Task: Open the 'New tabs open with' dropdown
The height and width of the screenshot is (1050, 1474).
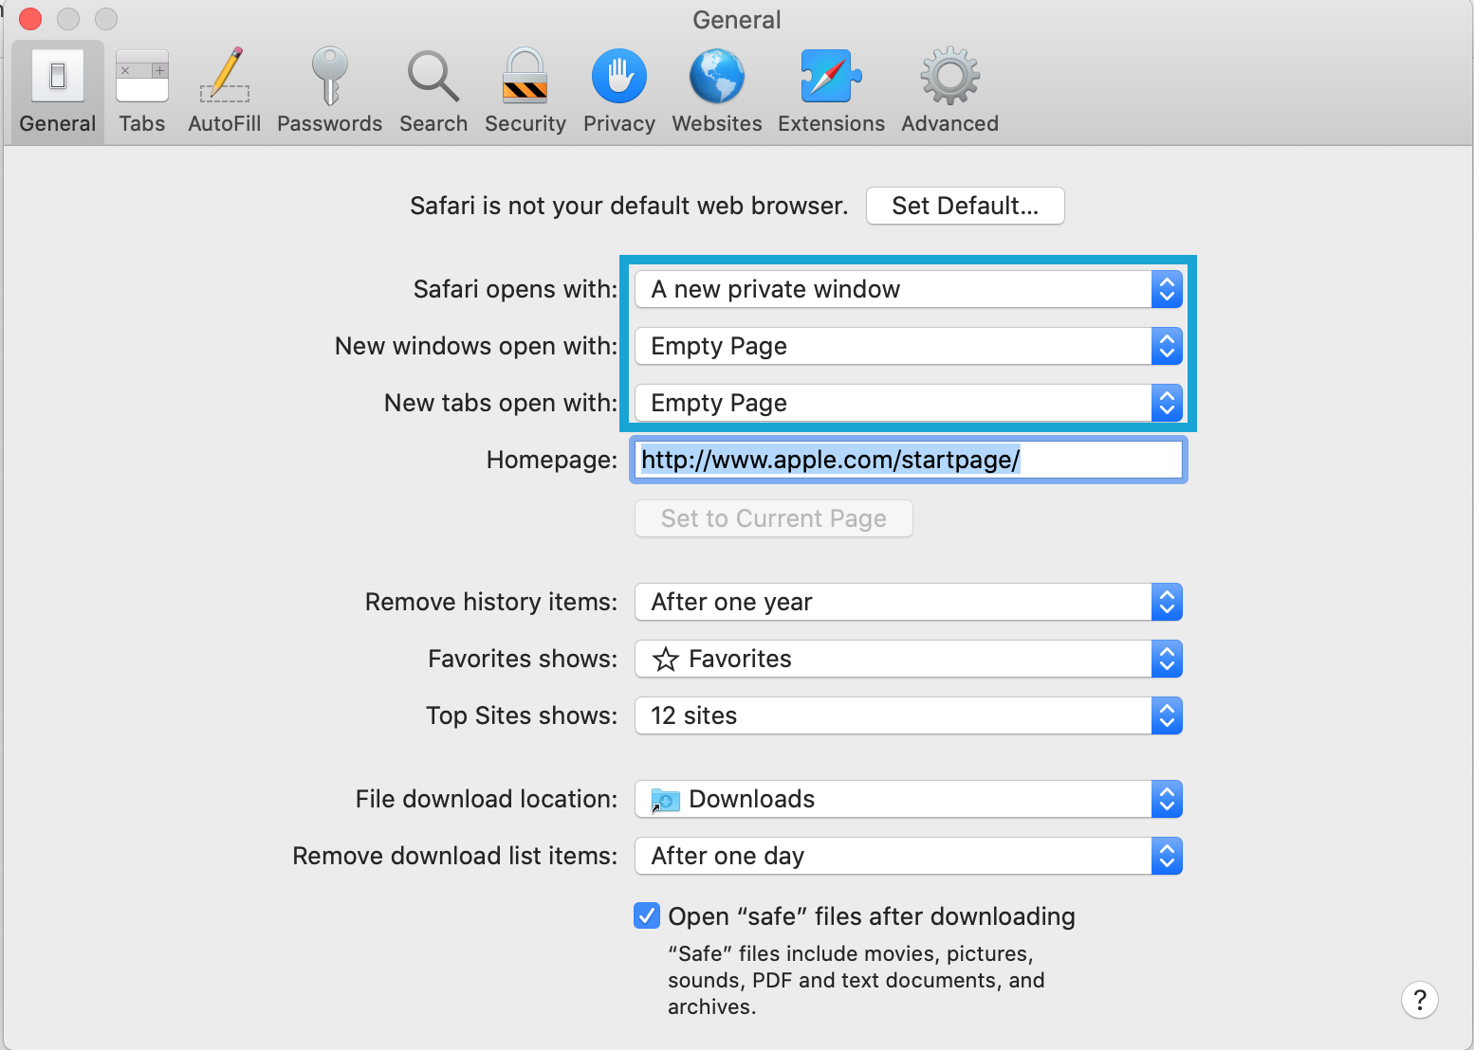Action: pos(909,403)
